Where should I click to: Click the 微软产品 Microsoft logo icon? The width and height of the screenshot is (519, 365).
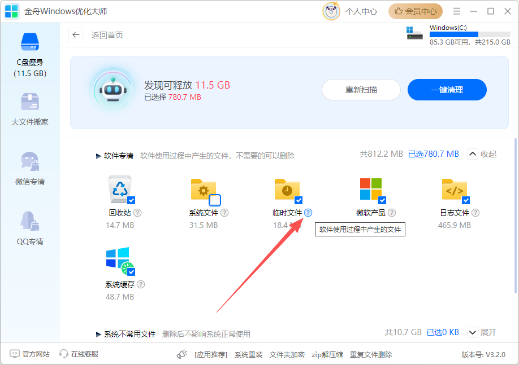pyautogui.click(x=371, y=189)
